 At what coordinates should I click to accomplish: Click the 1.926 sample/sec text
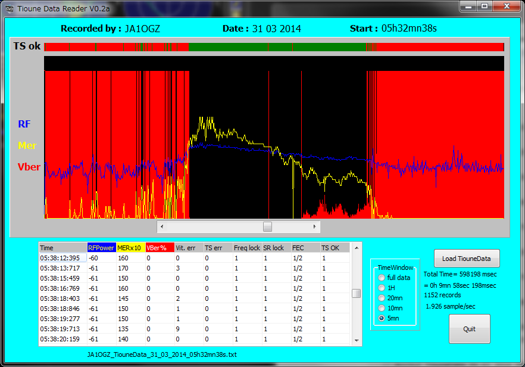coord(451,306)
